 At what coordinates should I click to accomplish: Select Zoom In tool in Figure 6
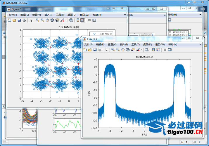point(113,50)
